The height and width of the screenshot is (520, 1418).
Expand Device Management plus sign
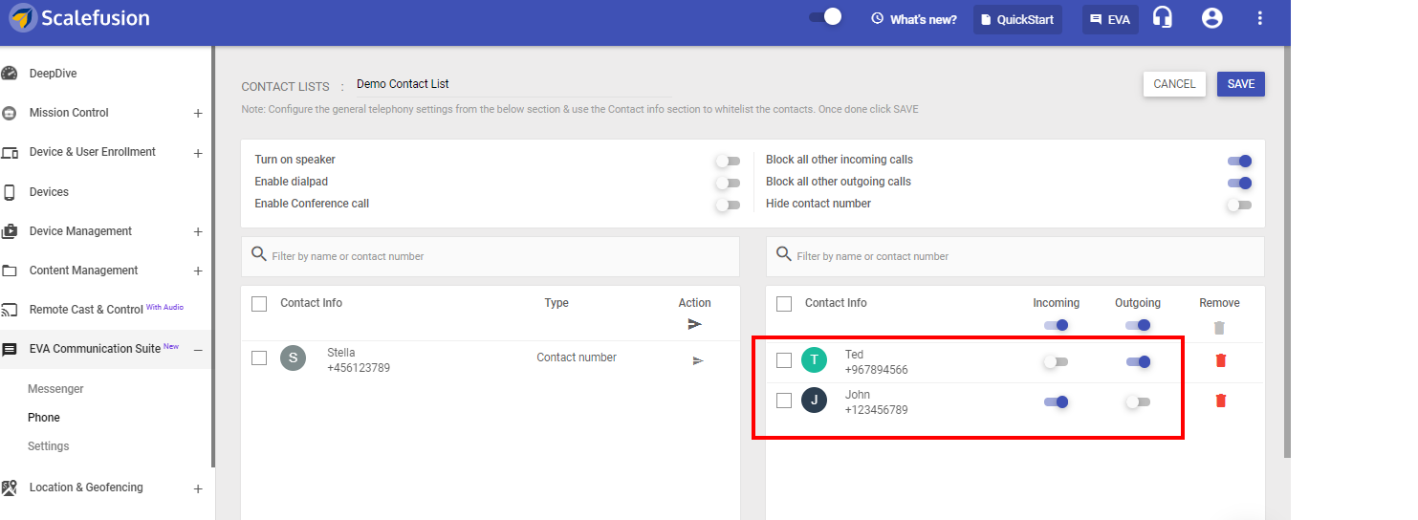198,232
